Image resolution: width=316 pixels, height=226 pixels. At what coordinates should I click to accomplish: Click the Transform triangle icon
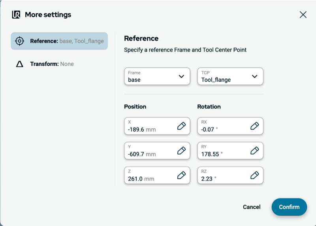tap(19, 64)
